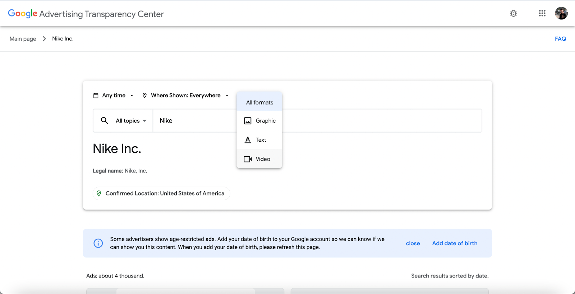This screenshot has height=294, width=575.
Task: Click Add date of birth
Action: click(455, 243)
